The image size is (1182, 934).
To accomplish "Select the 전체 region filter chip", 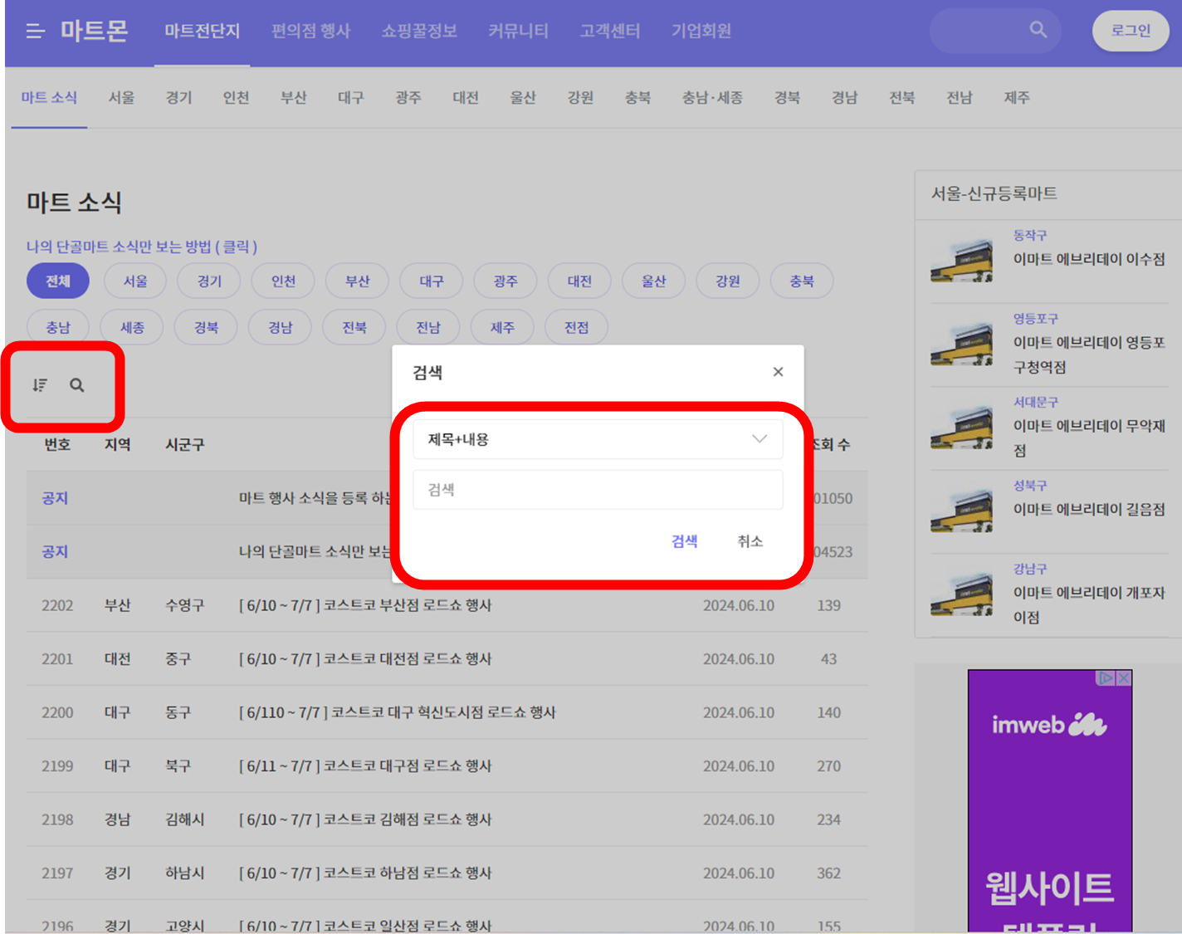I will pyautogui.click(x=57, y=281).
